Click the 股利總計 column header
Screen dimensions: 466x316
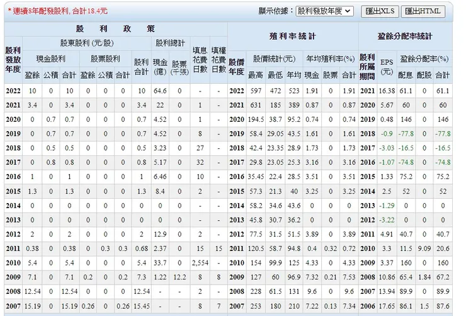point(170,43)
